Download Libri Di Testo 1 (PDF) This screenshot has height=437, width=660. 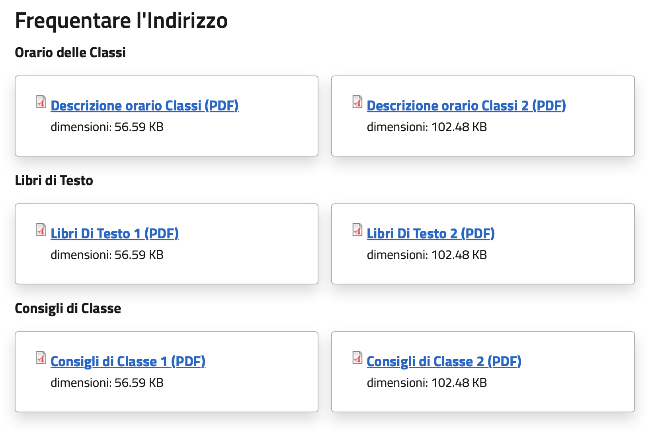(x=115, y=234)
